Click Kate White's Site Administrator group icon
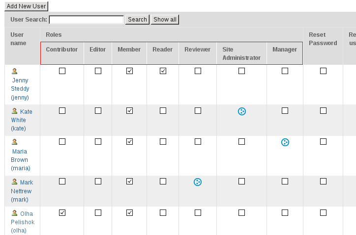 [242, 111]
